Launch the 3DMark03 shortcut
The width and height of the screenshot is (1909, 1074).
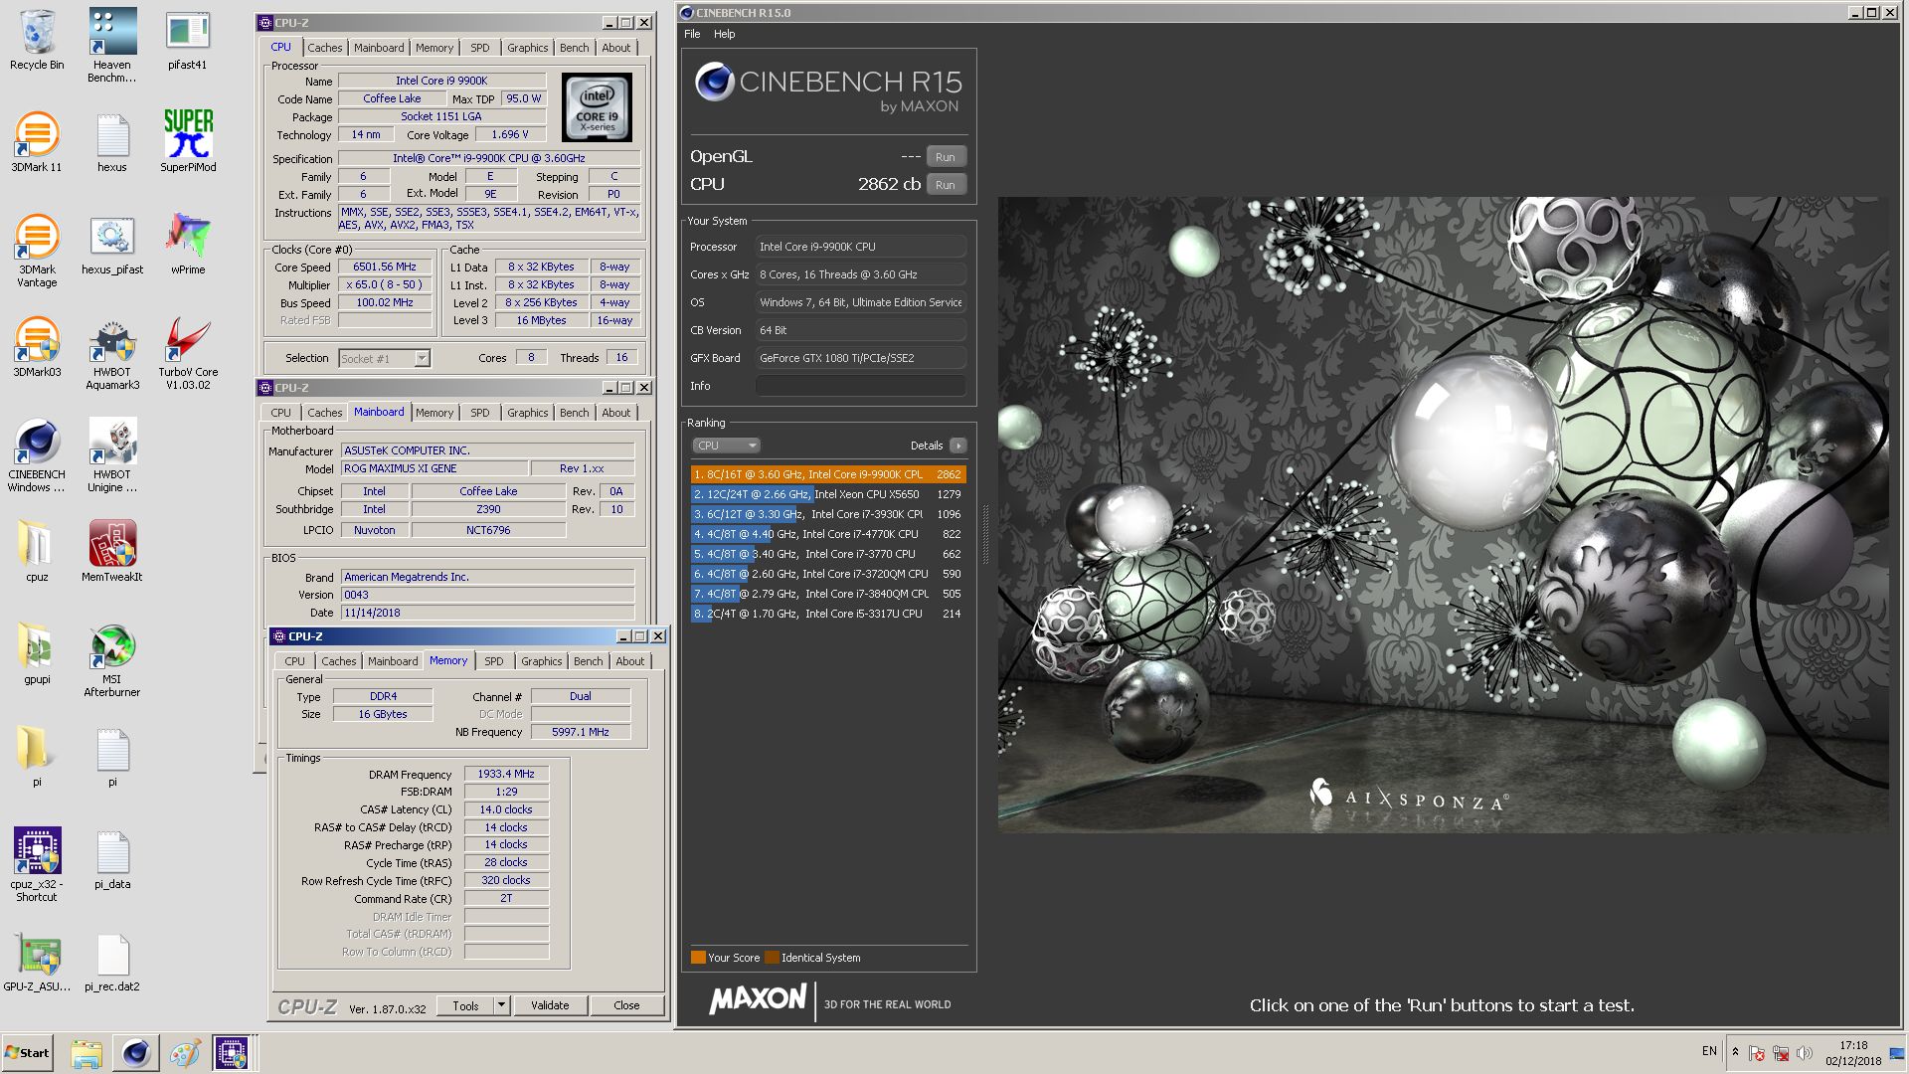[37, 347]
